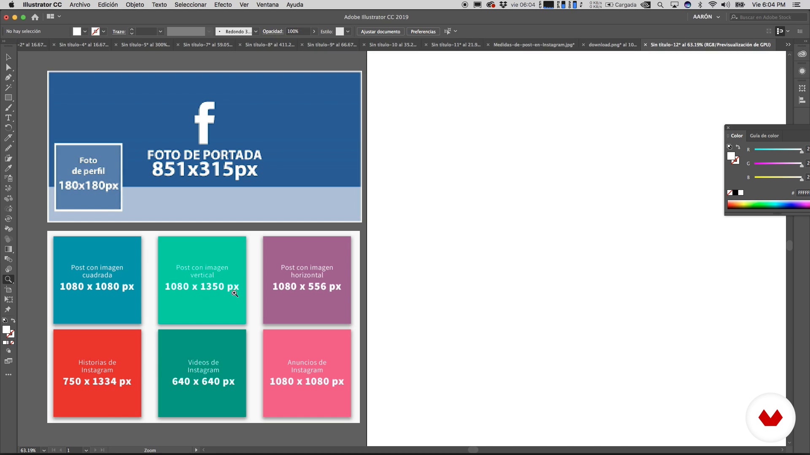Viewport: 810px width, 455px height.
Task: Toggle drawing mode button in toolbar
Action: click(8, 351)
